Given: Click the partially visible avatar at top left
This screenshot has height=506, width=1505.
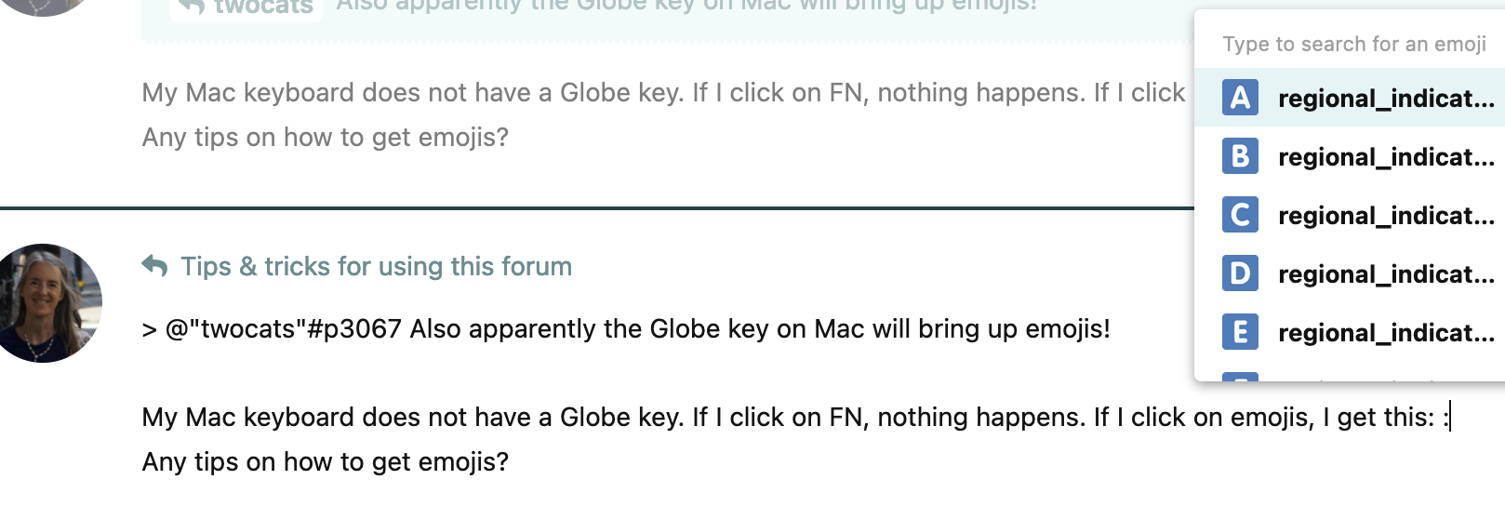Looking at the screenshot, I should (x=44, y=6).
